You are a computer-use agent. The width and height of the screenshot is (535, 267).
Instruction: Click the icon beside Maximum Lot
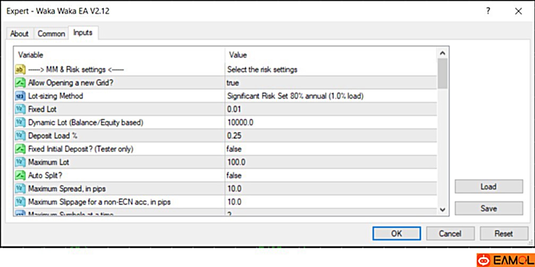tap(21, 162)
